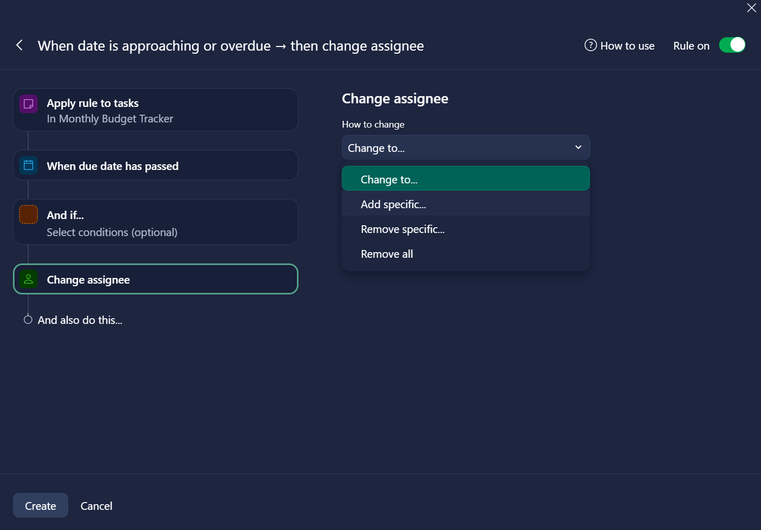The image size is (761, 530).
Task: Click the circle beside And also do this
Action: click(28, 320)
